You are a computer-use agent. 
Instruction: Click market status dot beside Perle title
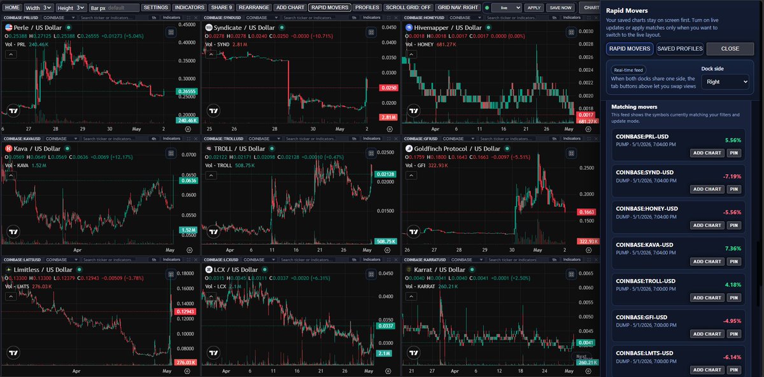(x=67, y=28)
